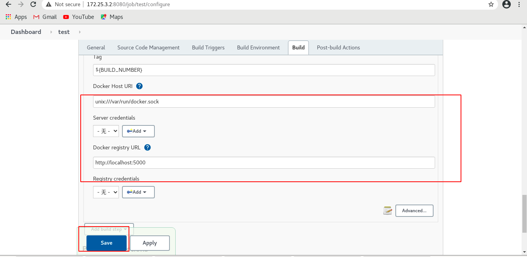
Task: Click notepad icon beside Advanced button
Action: tap(388, 210)
